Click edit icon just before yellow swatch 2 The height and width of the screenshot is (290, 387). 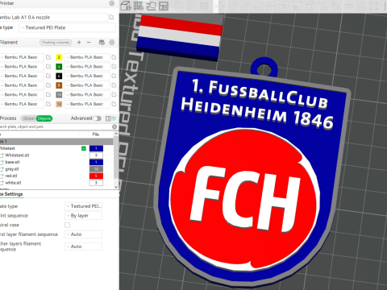(48, 57)
